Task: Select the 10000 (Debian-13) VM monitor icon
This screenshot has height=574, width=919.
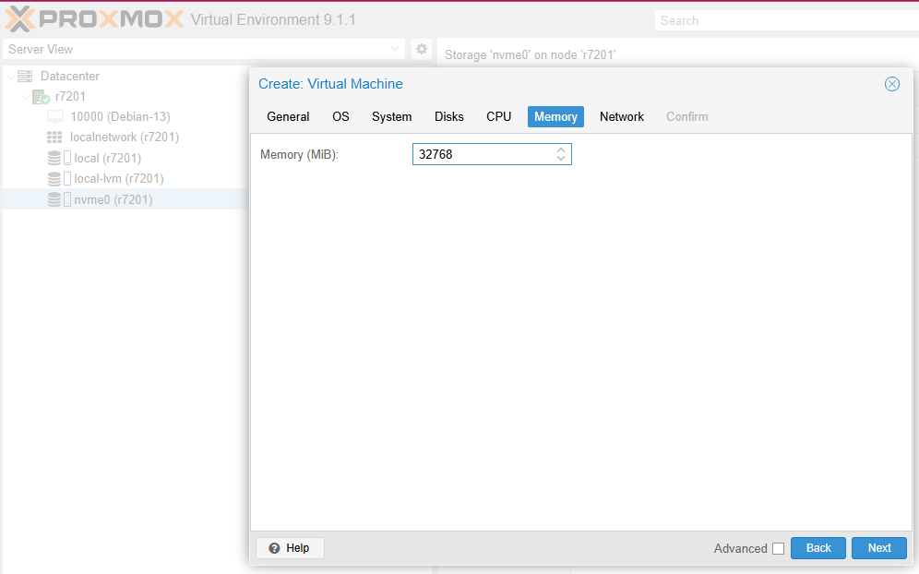Action: [55, 116]
